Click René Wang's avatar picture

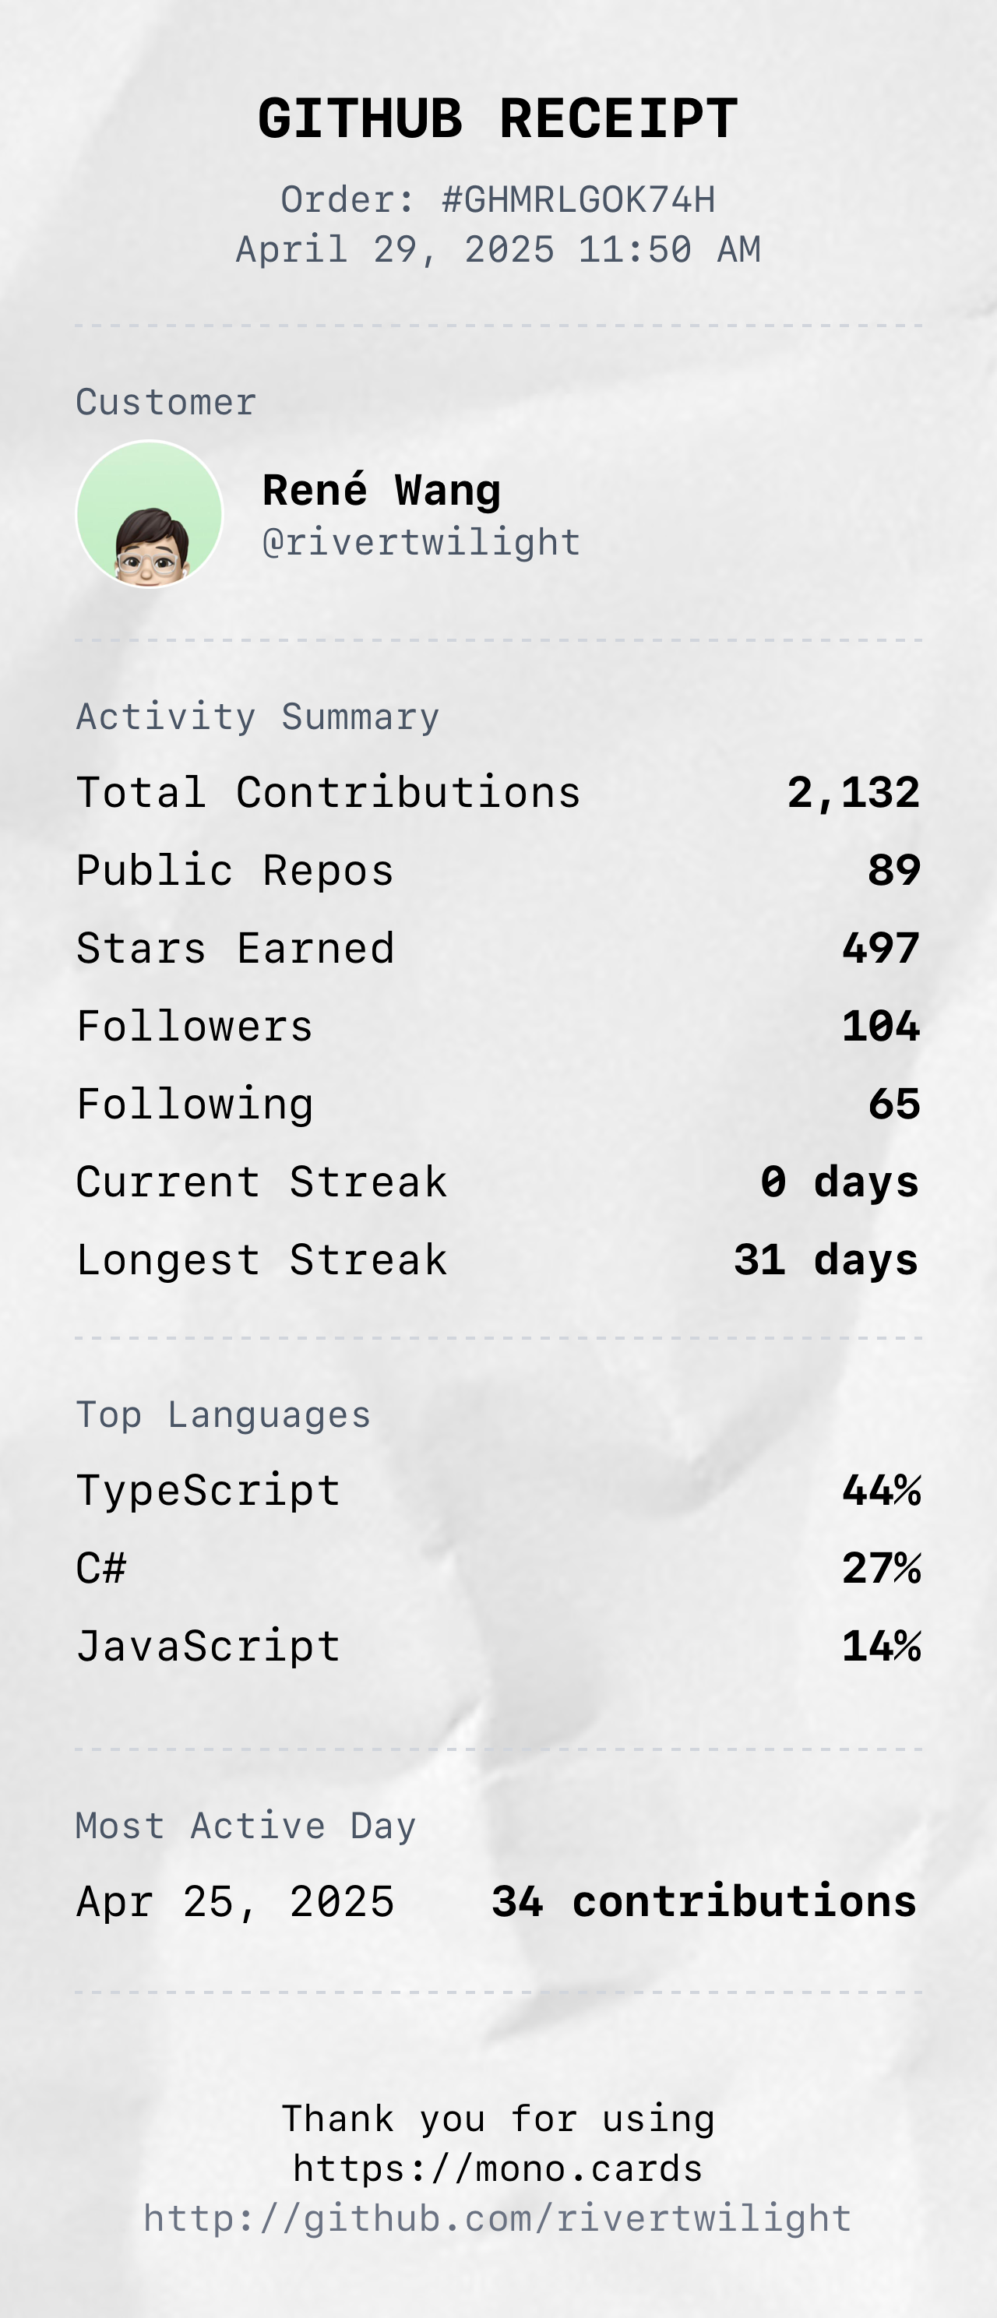pyautogui.click(x=150, y=514)
